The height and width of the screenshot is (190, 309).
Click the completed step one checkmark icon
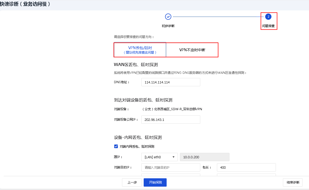168,17
